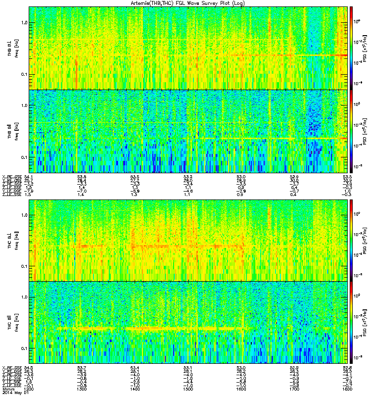Click the 53.7 X_RE_GSE value under the THC panels
This screenshot has width=371, height=396.
click(82, 368)
